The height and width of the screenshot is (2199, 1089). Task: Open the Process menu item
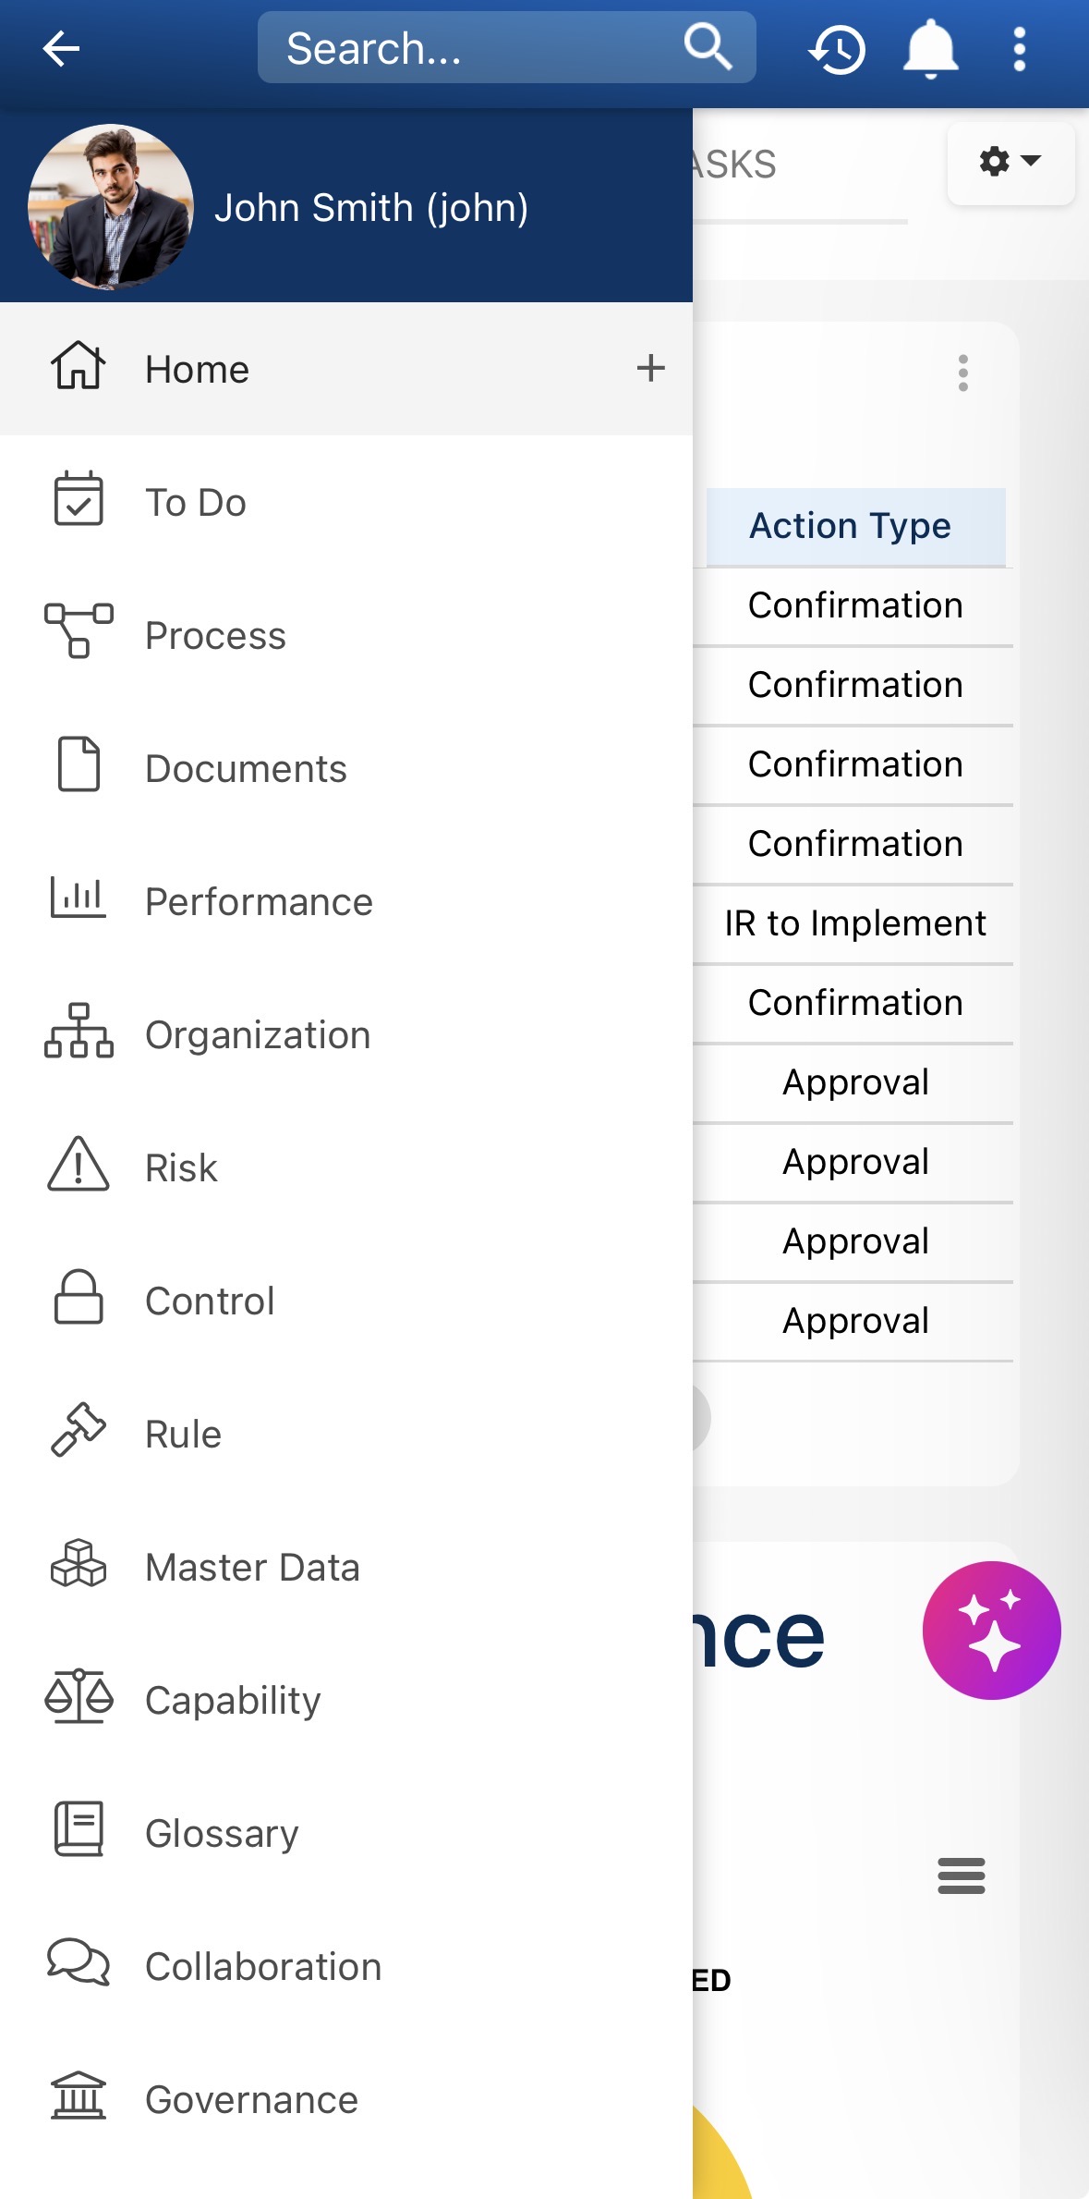pyautogui.click(x=215, y=636)
